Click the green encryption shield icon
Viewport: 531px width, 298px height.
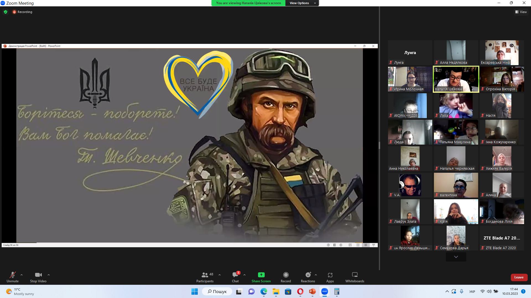[x=6, y=12]
